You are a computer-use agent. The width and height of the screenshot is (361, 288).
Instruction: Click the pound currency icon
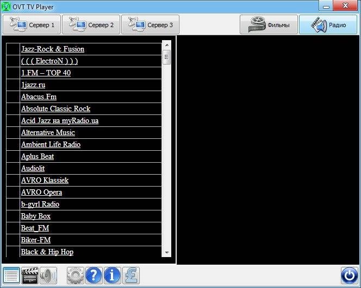(x=131, y=276)
